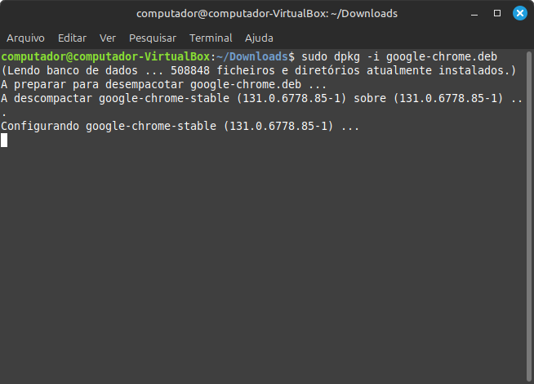Click the window title bar text
The image size is (534, 384).
(x=267, y=14)
